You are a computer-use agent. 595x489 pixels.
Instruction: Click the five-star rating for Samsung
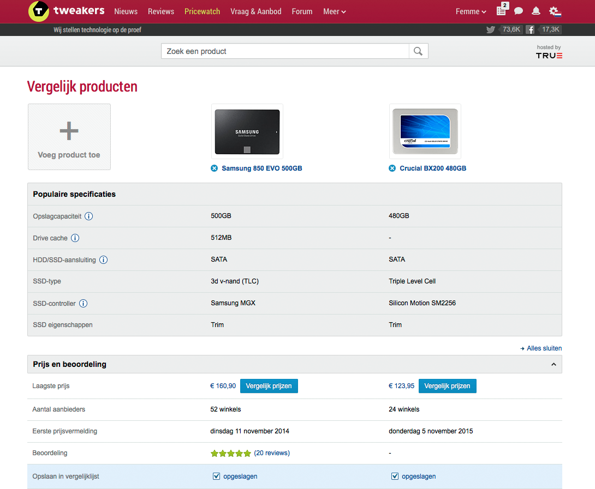[231, 454]
